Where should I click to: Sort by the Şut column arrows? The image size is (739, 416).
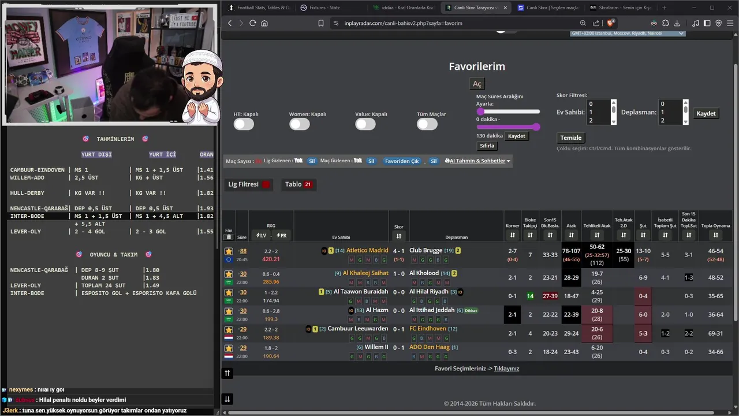coord(643,235)
